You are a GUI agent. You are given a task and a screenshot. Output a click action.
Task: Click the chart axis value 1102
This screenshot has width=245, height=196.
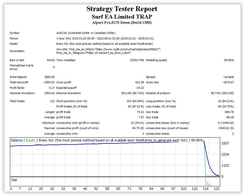[225, 165]
